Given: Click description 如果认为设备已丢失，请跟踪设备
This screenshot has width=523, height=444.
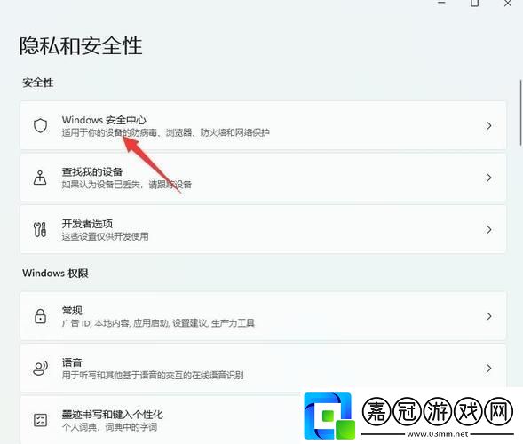Looking at the screenshot, I should coord(127,185).
